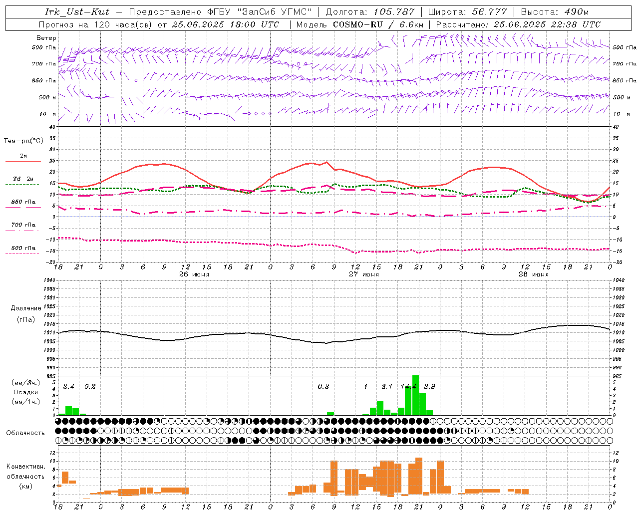The width and height of the screenshot is (639, 511).
Task: Click the model label COSMO-RU / 6.6км
Action: point(378,24)
